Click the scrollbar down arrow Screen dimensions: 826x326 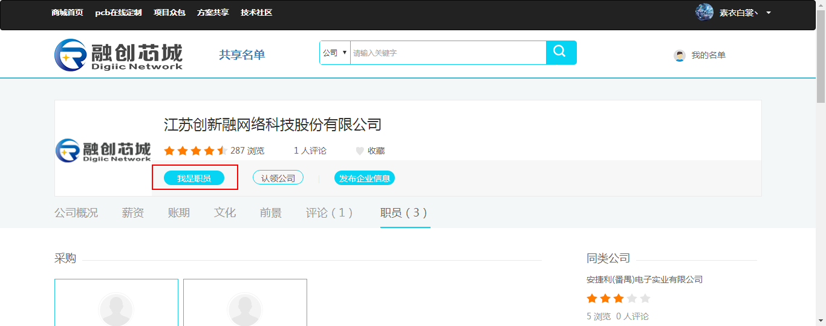click(821, 321)
